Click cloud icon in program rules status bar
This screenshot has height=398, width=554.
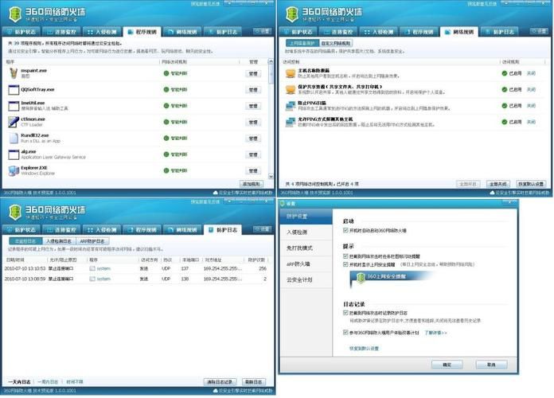click(x=215, y=193)
